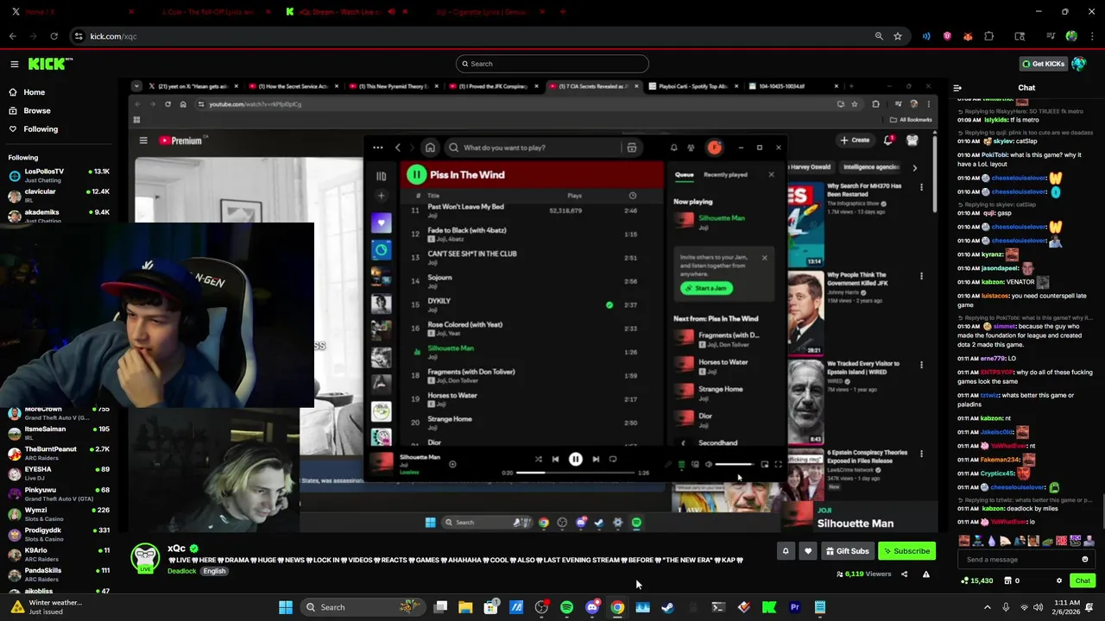The height and width of the screenshot is (621, 1105).
Task: Collapse the Chat panel
Action: (957, 88)
